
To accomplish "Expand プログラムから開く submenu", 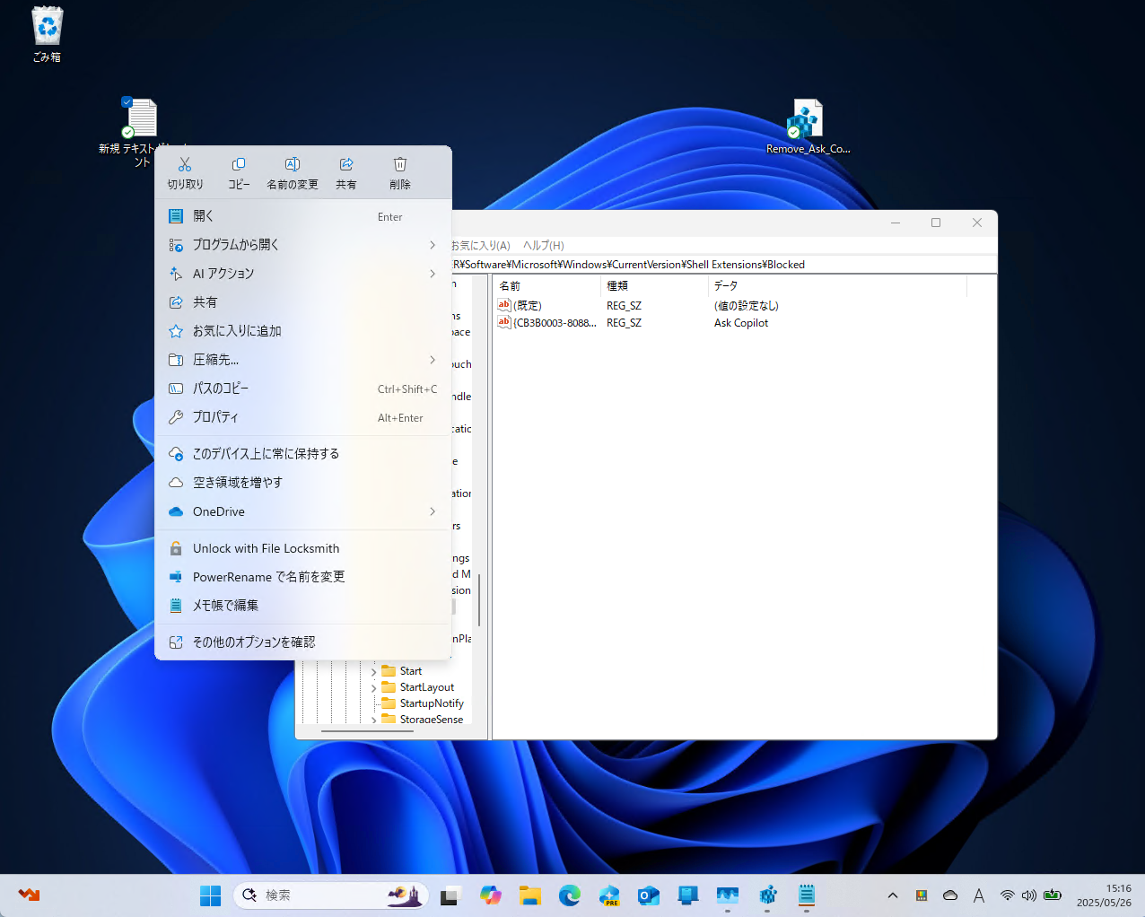I will click(x=303, y=245).
